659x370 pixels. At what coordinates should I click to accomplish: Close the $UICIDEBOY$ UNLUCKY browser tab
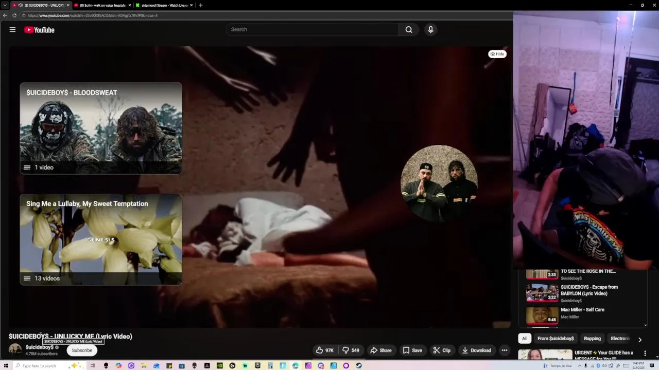point(68,5)
